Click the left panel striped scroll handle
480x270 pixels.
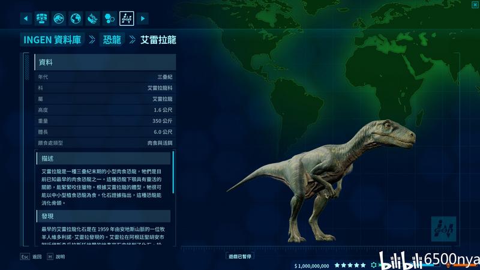(x=26, y=67)
